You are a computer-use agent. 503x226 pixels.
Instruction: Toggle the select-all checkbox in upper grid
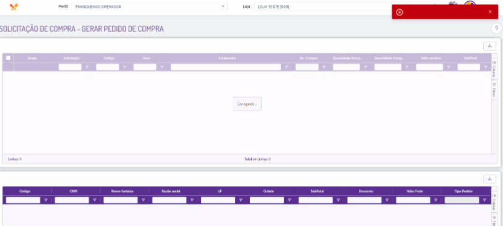[8, 58]
